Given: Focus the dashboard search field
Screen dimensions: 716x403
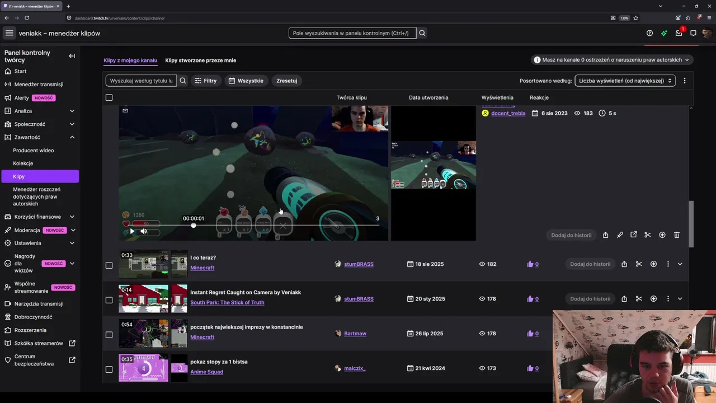Looking at the screenshot, I should tap(352, 33).
